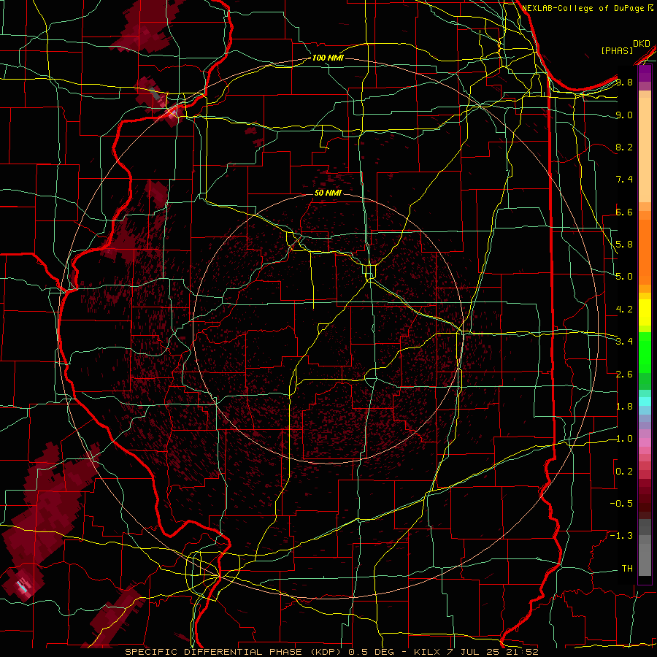Click the purple top segment of color bar

pyautogui.click(x=645, y=73)
